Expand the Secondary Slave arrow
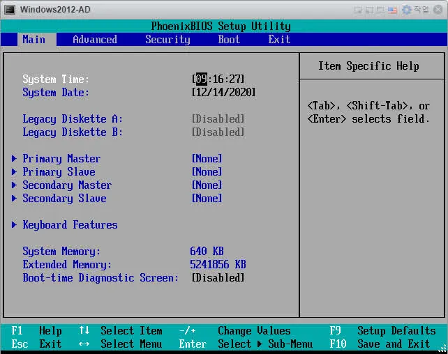Viewport: 448px width, 354px height. [14, 198]
